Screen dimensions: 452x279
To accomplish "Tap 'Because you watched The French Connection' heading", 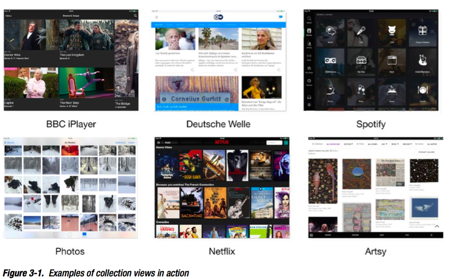I will coord(185,184).
